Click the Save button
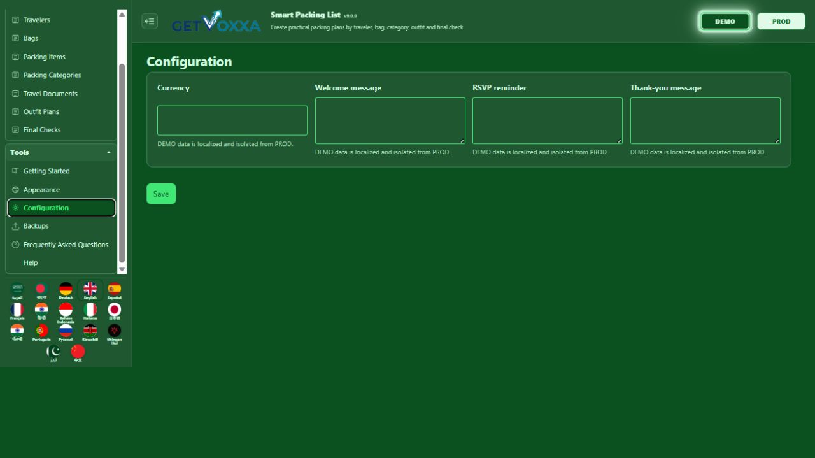The image size is (815, 458). point(161,194)
